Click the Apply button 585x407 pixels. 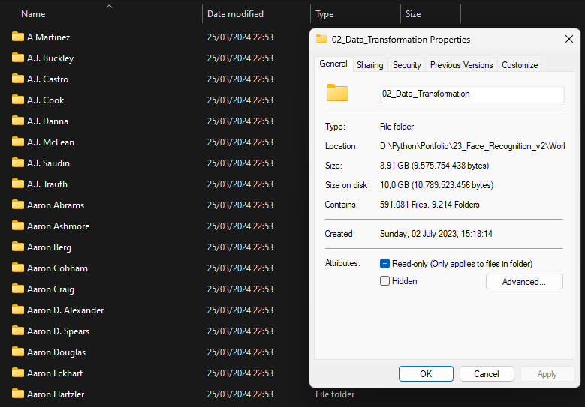[547, 373]
